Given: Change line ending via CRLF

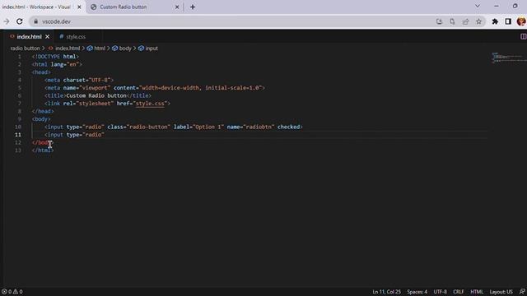Looking at the screenshot, I should [459, 292].
